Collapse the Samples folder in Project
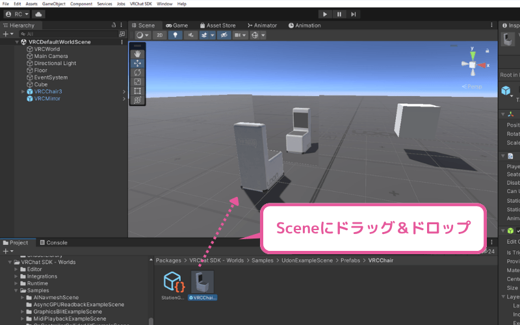The height and width of the screenshot is (325, 520). point(16,291)
